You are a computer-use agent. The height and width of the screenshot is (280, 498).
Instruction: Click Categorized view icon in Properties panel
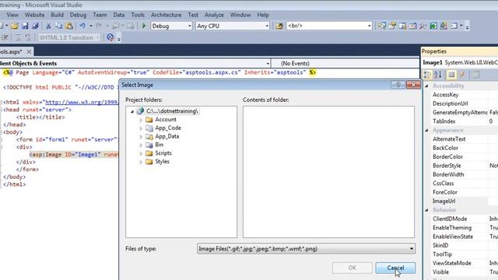click(427, 75)
